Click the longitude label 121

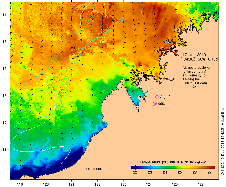[71, 184]
